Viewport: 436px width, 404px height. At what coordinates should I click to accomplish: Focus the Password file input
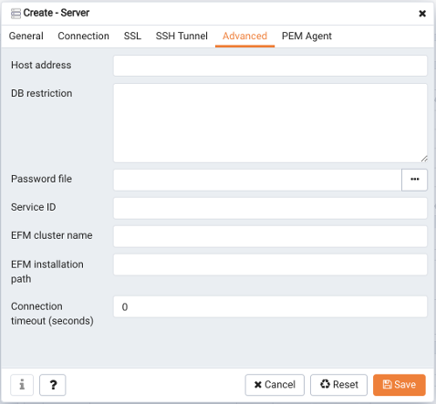point(257,180)
